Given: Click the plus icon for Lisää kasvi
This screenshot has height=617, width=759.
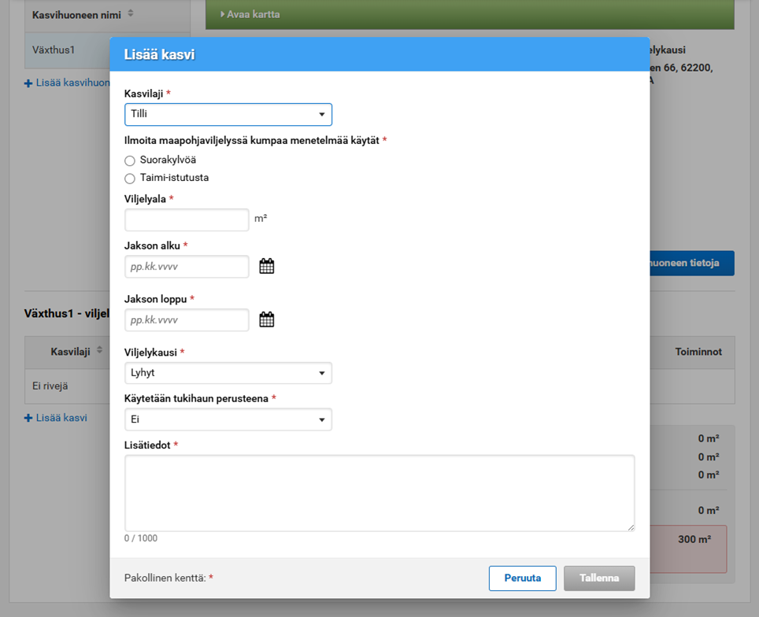Looking at the screenshot, I should coord(28,418).
